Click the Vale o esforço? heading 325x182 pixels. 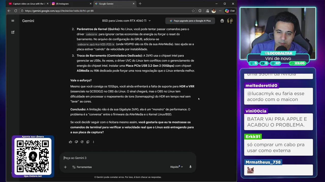click(x=81, y=80)
